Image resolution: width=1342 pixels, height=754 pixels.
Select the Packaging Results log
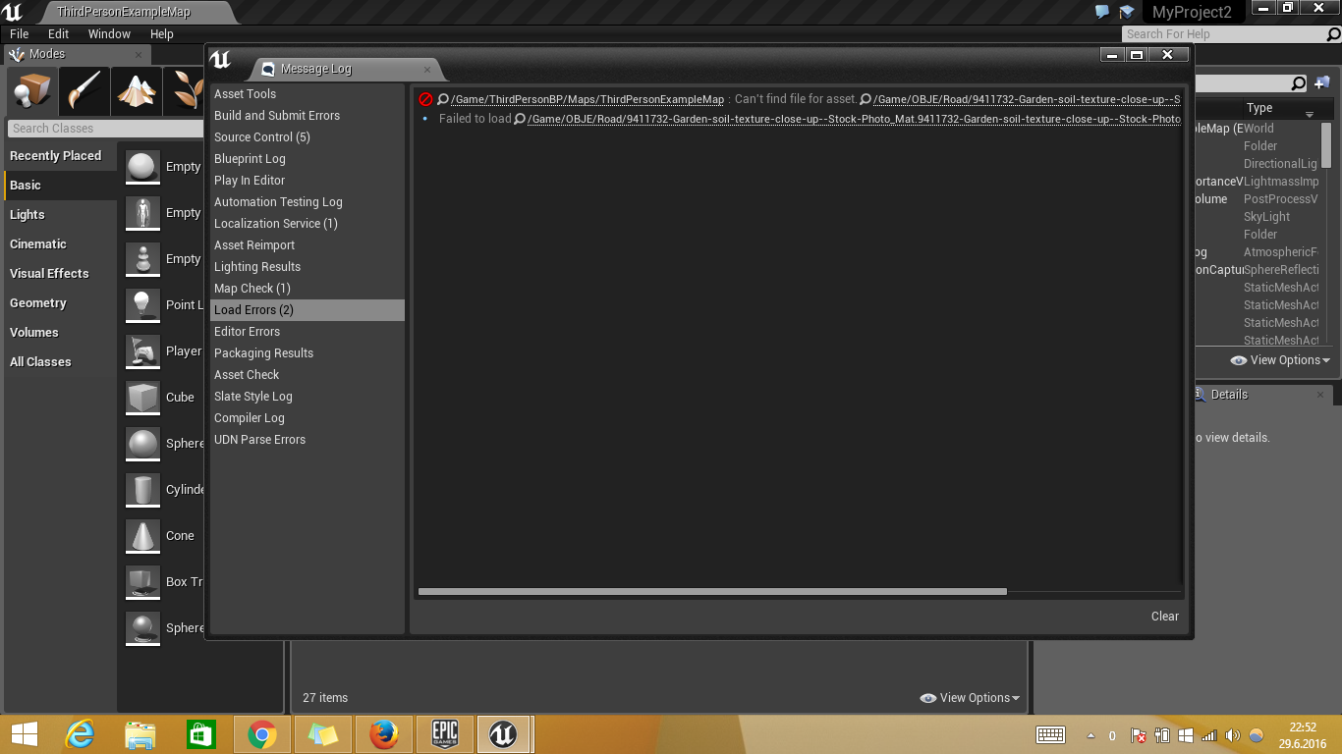[x=307, y=353]
